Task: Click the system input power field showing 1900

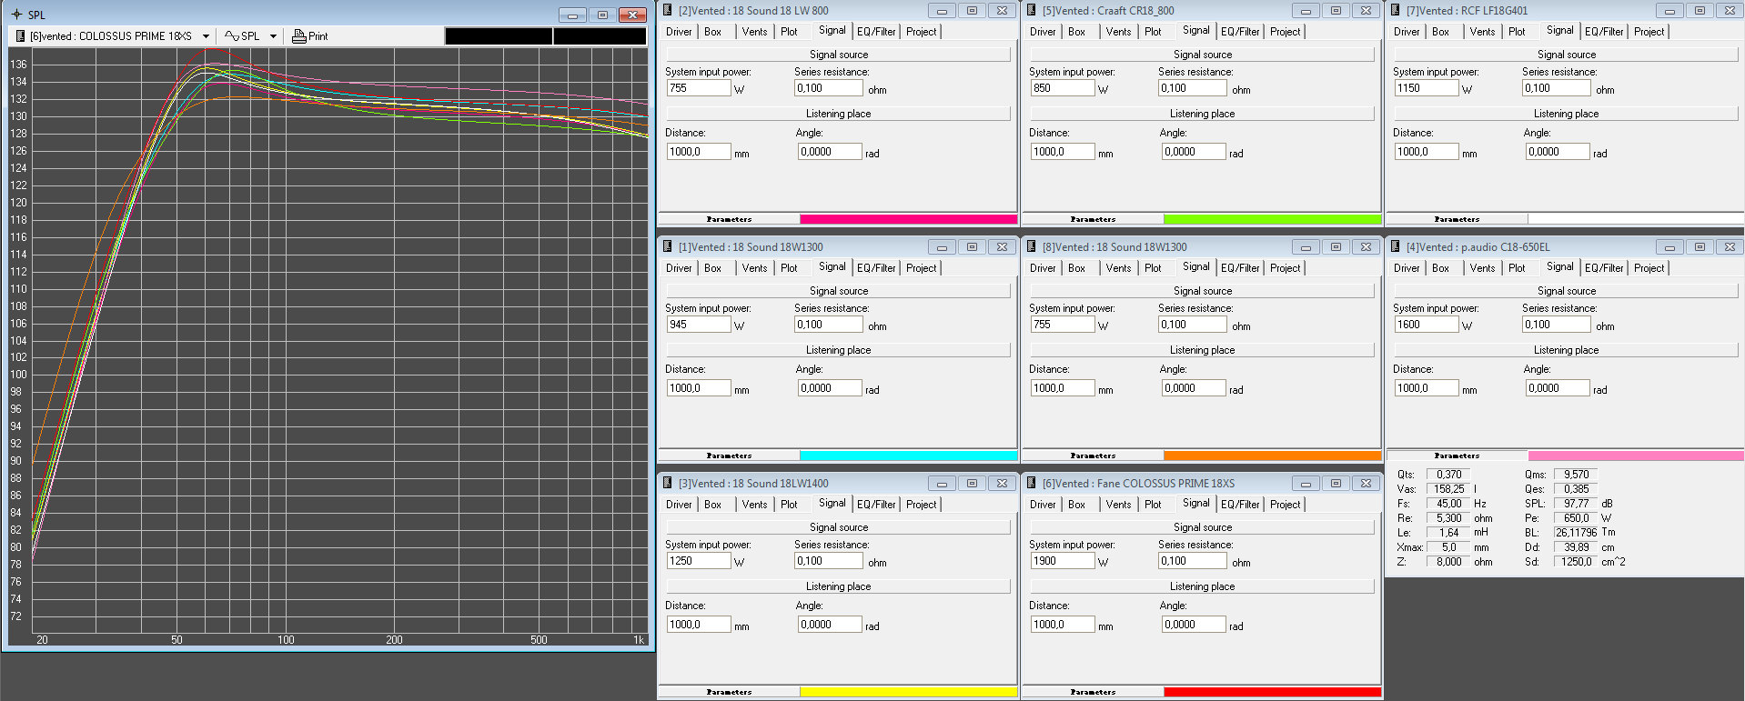Action: tap(1061, 561)
